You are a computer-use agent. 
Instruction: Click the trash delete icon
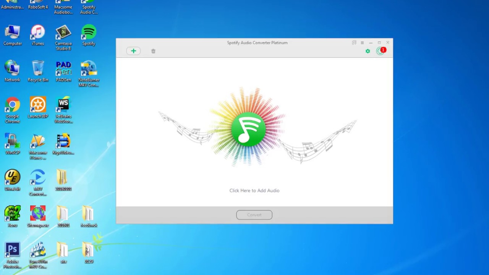point(153,51)
